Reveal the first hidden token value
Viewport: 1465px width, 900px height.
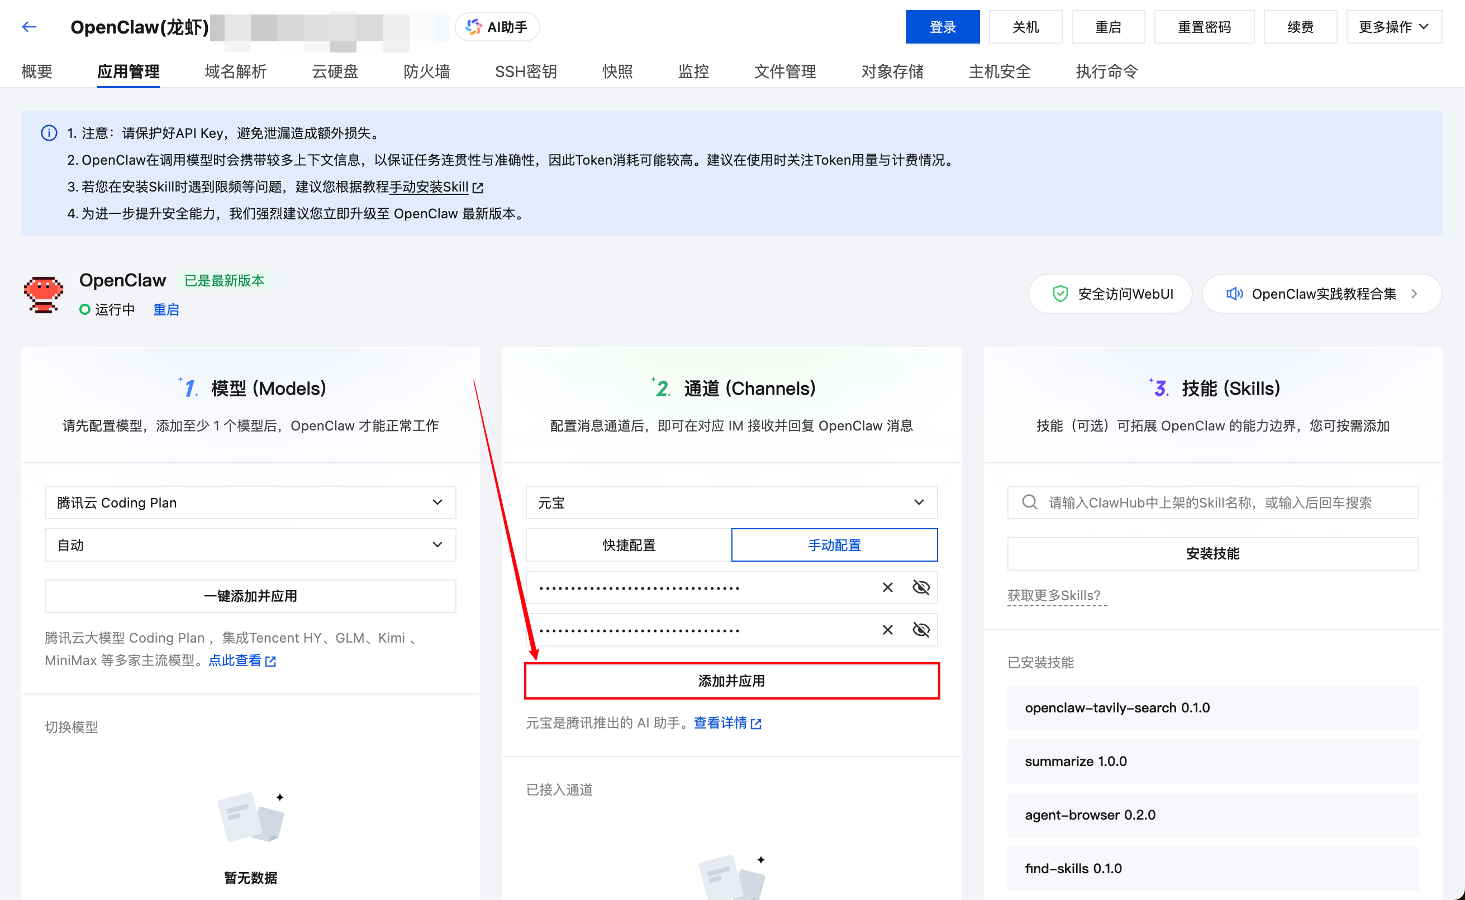(x=921, y=587)
